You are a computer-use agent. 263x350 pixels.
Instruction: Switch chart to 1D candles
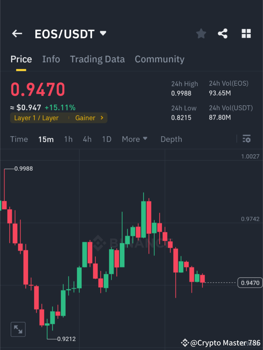(107, 139)
